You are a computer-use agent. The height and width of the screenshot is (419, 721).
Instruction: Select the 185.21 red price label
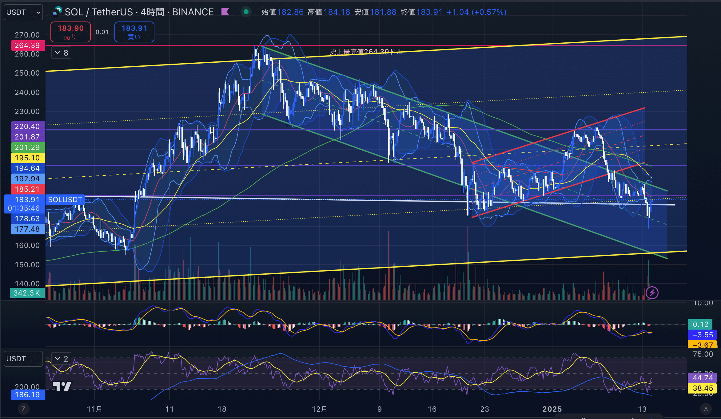[28, 189]
